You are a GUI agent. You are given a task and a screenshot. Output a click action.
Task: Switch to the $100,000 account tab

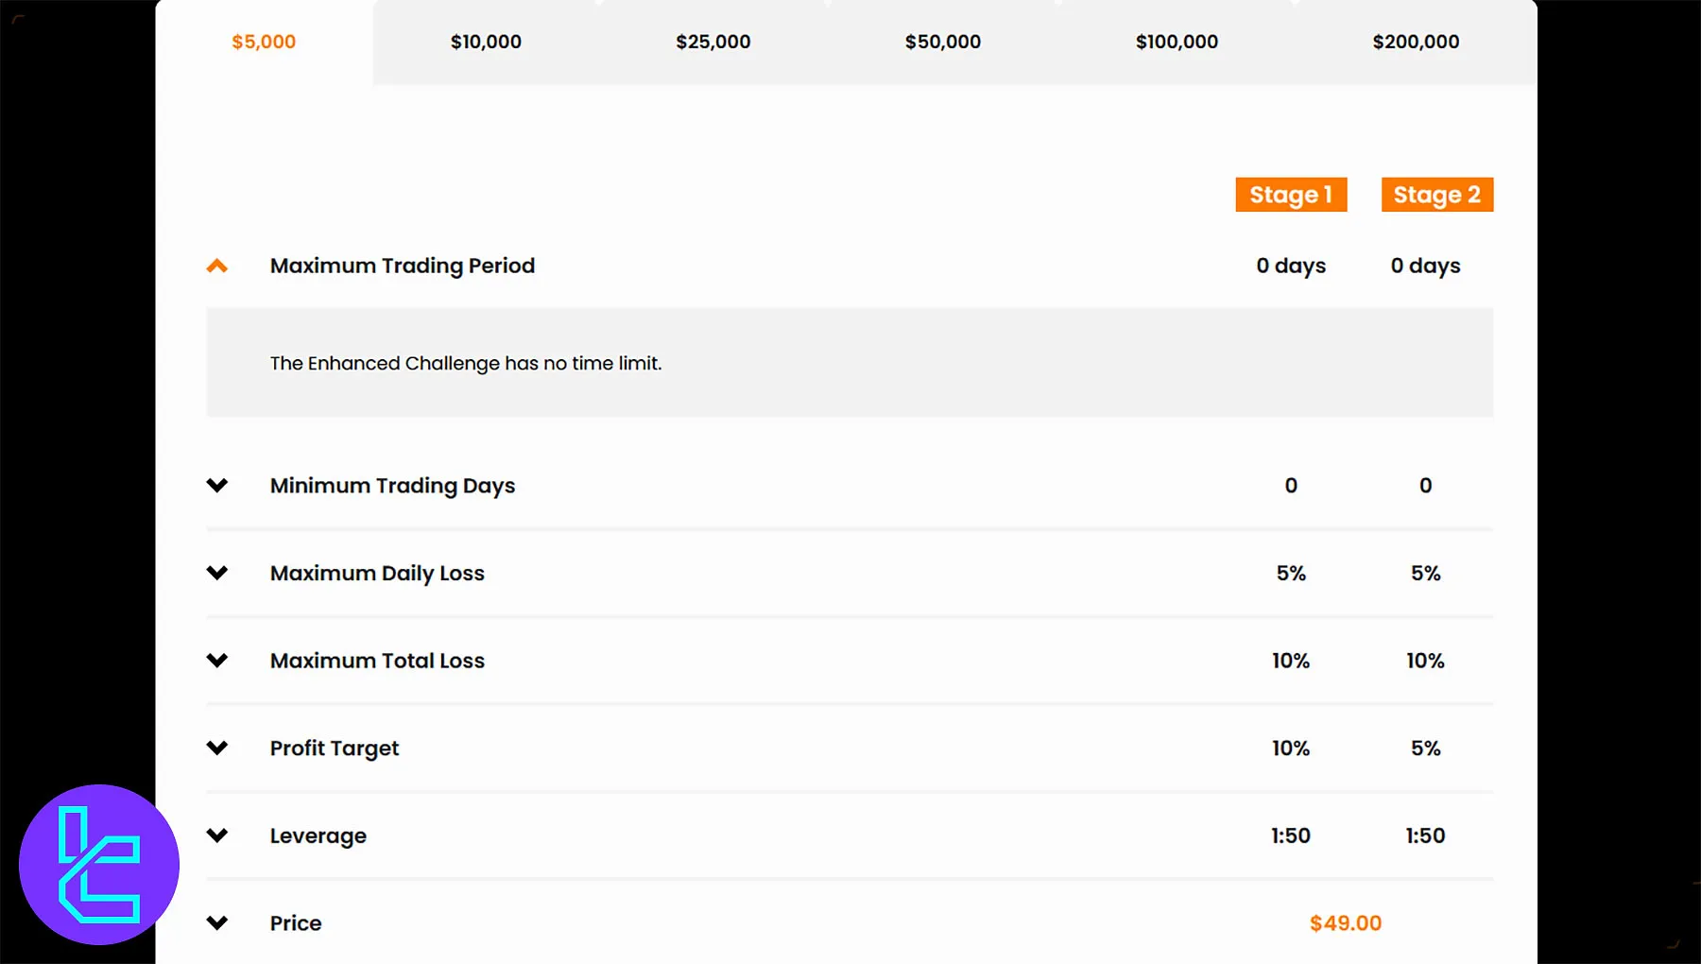1177,42
